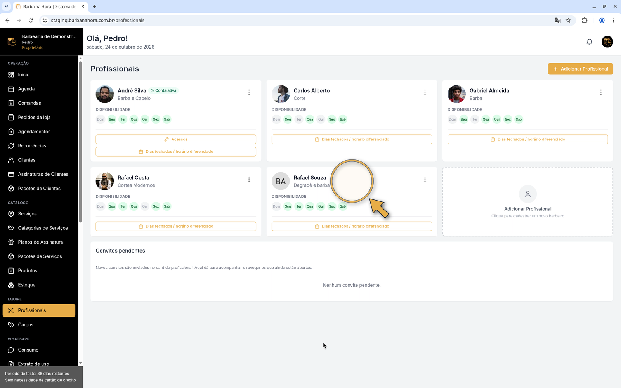Image resolution: width=621 pixels, height=388 pixels.
Task: Open the user avatar menu in header
Action: (x=607, y=42)
